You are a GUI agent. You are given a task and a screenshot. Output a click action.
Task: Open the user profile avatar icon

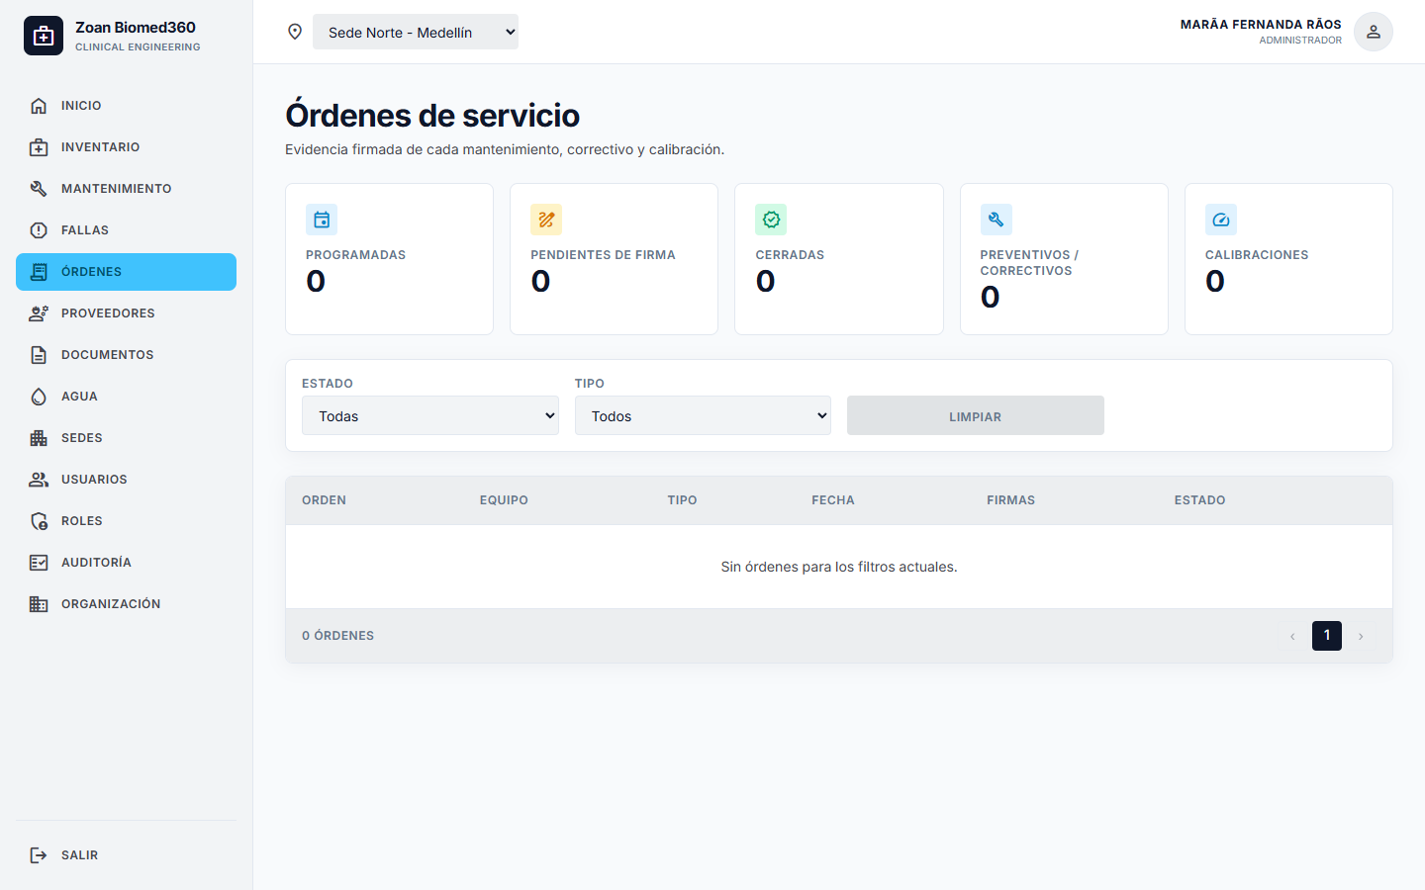click(x=1374, y=32)
